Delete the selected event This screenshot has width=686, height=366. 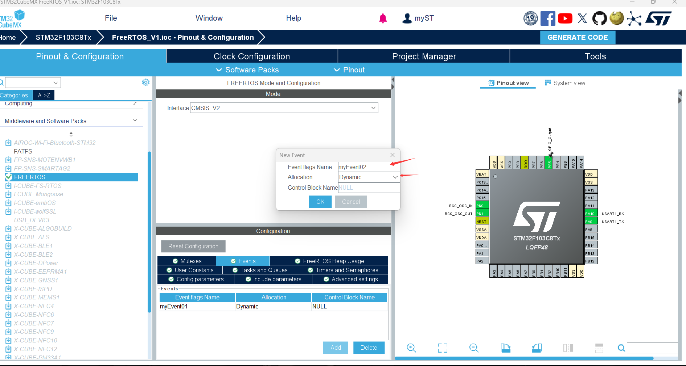click(x=369, y=348)
